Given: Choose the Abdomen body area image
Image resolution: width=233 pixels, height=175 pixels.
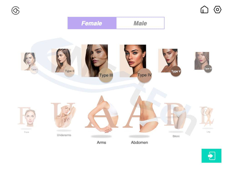Looking at the screenshot, I should [x=140, y=114].
